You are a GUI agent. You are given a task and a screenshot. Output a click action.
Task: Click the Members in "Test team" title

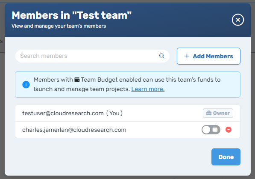(x=72, y=15)
